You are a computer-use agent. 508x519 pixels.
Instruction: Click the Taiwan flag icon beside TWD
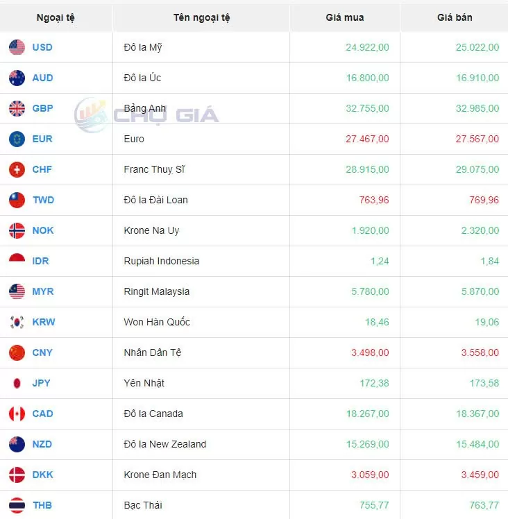pyautogui.click(x=17, y=200)
